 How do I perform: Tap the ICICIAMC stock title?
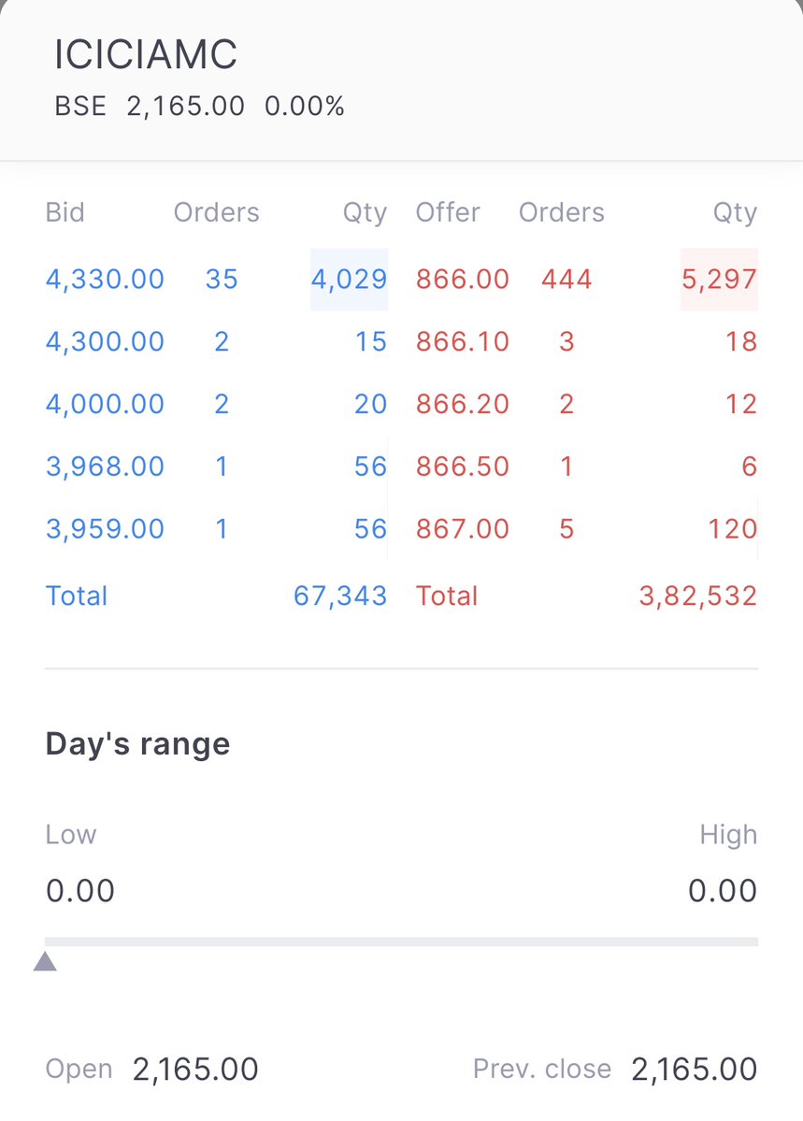[146, 54]
